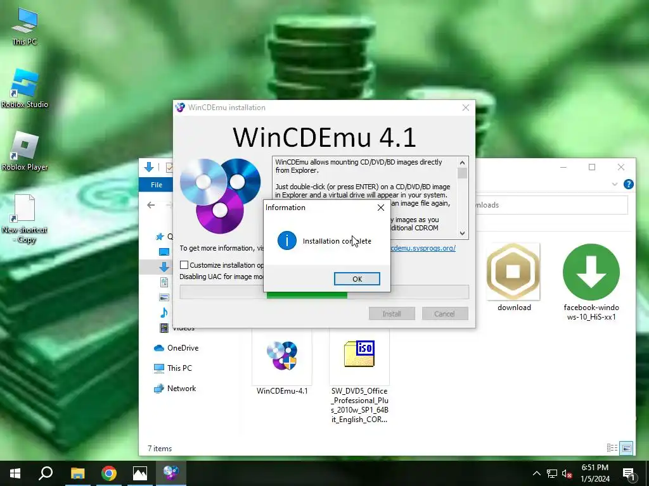This screenshot has width=649, height=486.
Task: Click the scroll up arrow of description box
Action: point(462,162)
